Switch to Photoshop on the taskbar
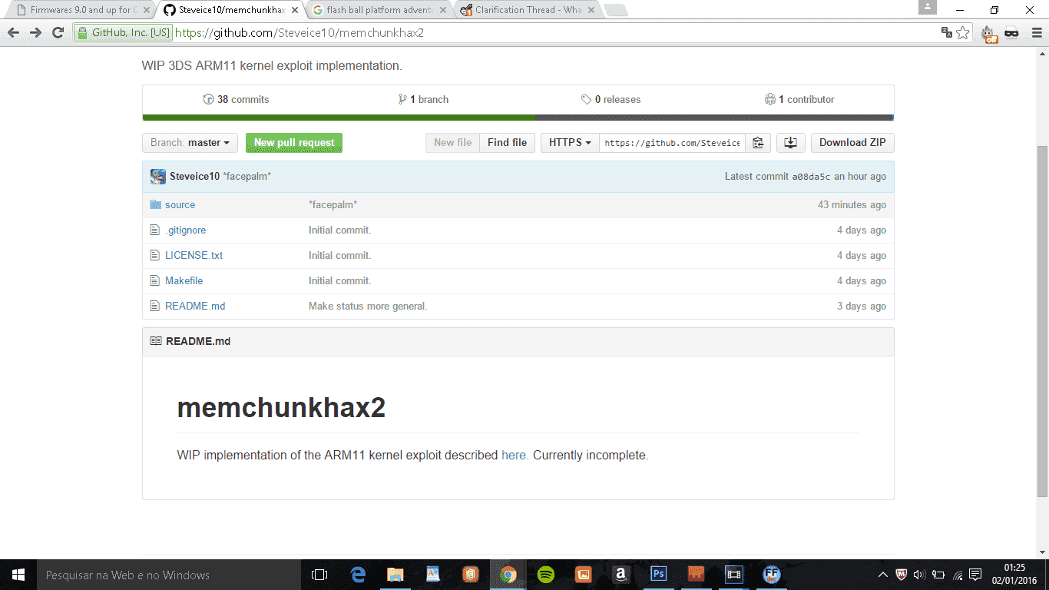The width and height of the screenshot is (1049, 590). [x=659, y=575]
